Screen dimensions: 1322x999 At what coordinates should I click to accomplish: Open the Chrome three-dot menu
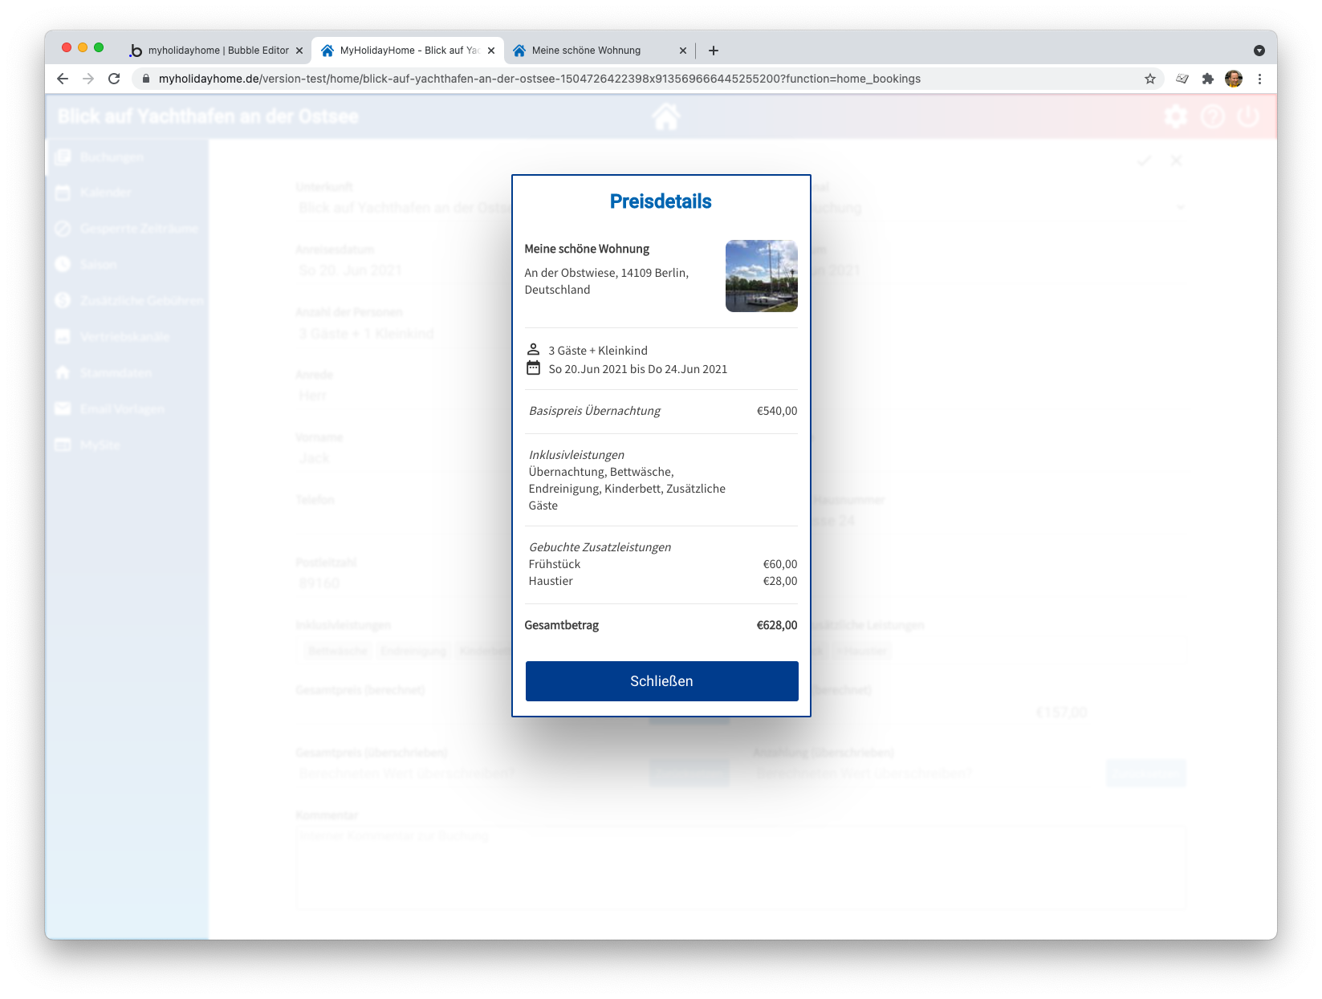(x=1259, y=79)
